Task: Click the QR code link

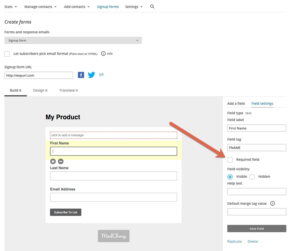Action: pos(101,74)
